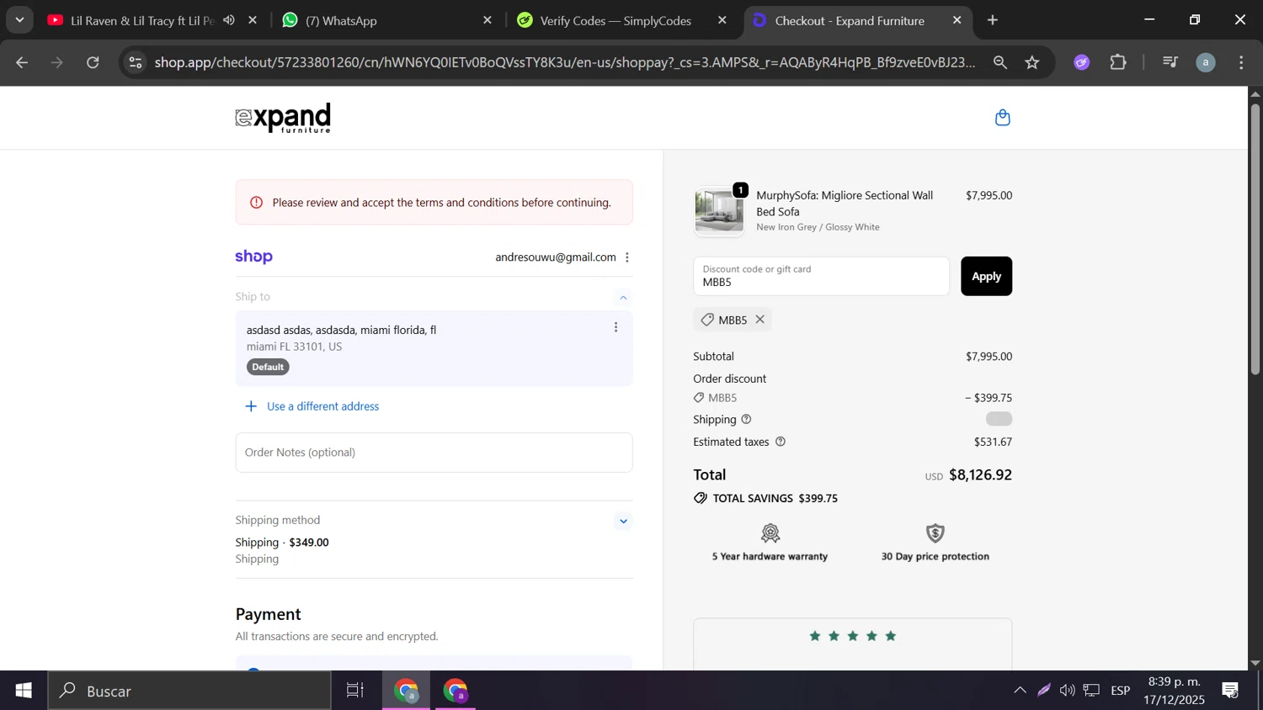Click the Default address badge
Image resolution: width=1263 pixels, height=710 pixels.
click(x=268, y=367)
